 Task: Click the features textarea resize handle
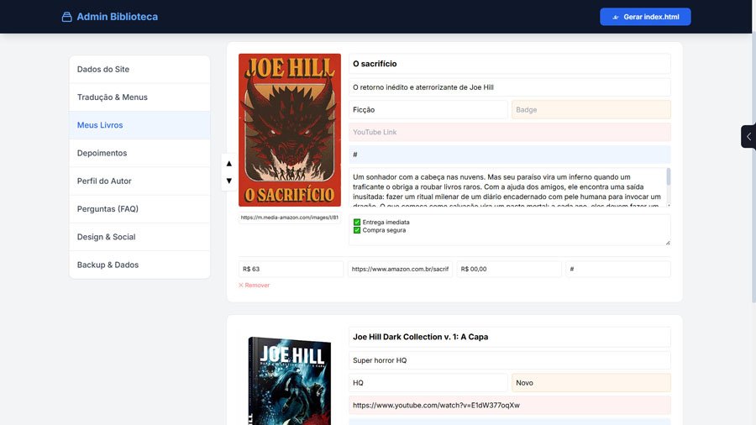[668, 243]
